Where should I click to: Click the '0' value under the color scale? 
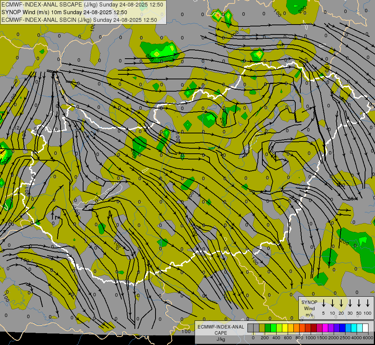click(253, 338)
